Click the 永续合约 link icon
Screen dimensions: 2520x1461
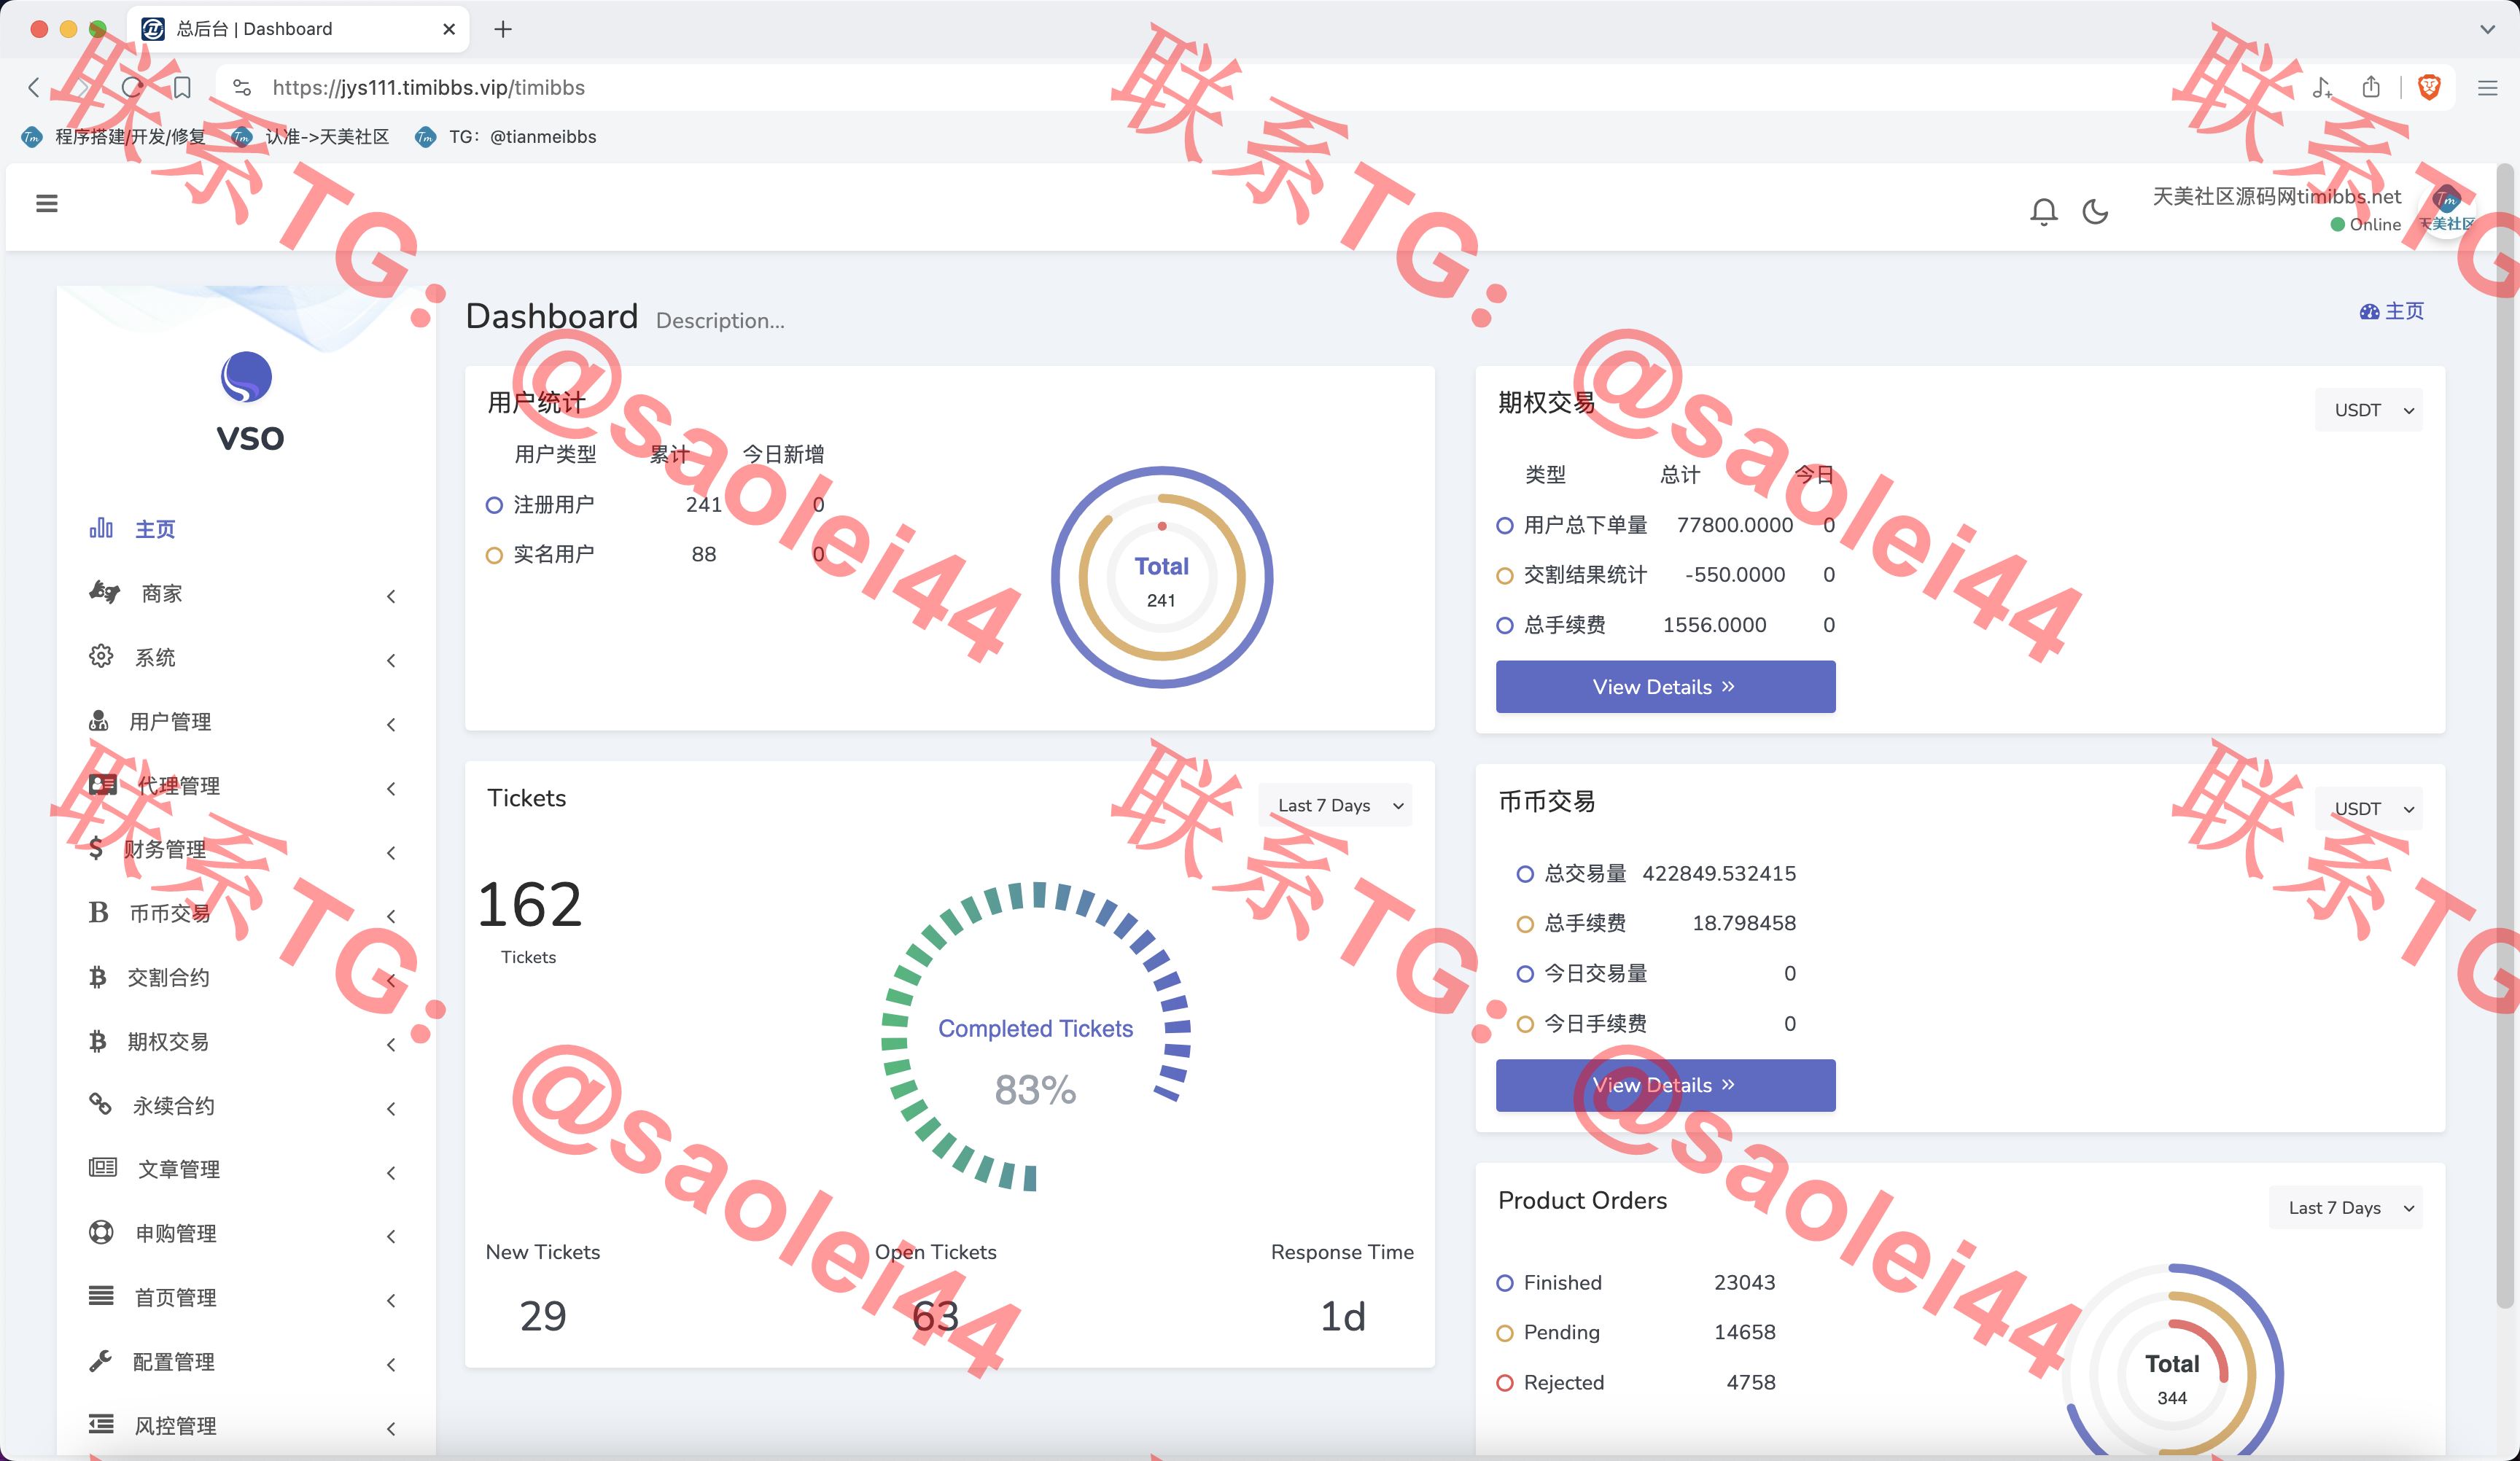[100, 1104]
